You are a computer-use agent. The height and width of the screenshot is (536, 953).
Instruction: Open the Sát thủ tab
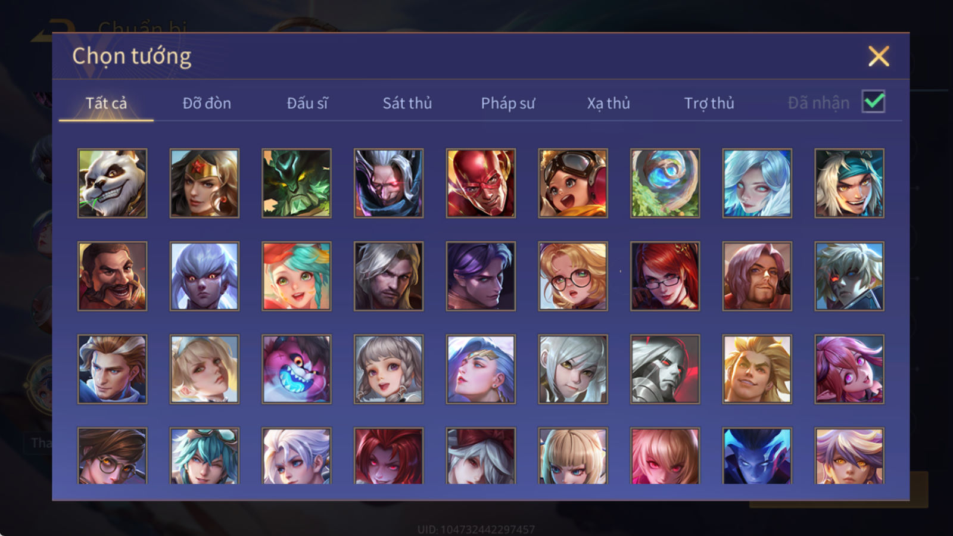[x=407, y=103]
